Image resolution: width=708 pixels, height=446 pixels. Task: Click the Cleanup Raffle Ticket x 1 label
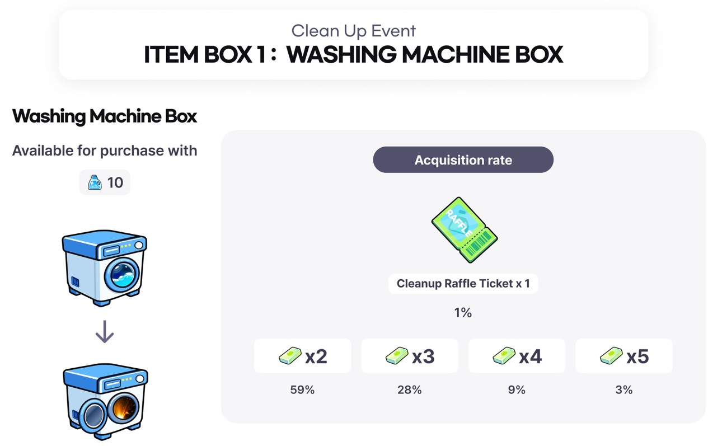463,284
